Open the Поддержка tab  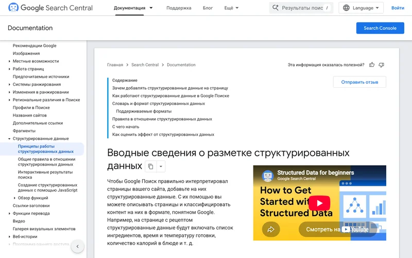pos(179,8)
